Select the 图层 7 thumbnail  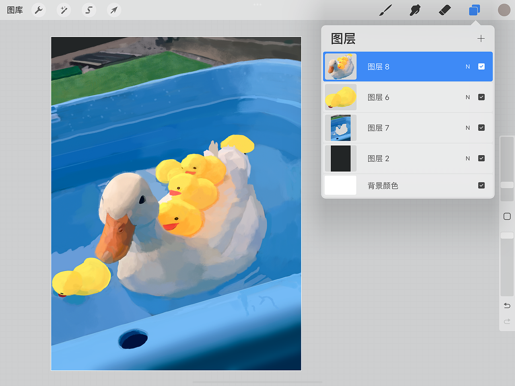[340, 128]
